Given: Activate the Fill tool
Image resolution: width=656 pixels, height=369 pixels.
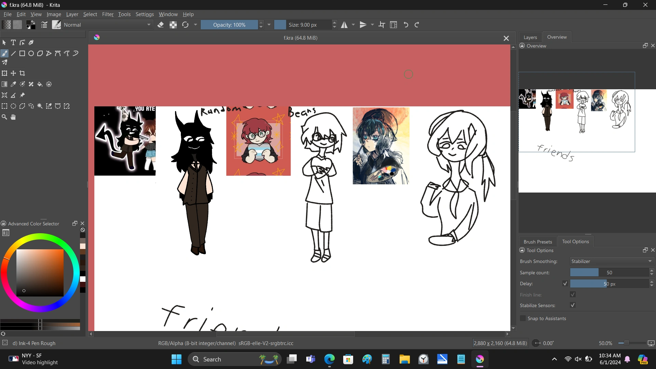Looking at the screenshot, I should click(40, 84).
